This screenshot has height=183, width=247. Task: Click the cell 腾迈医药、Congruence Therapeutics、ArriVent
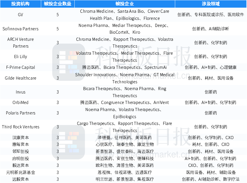pyautogui.click(x=125, y=103)
